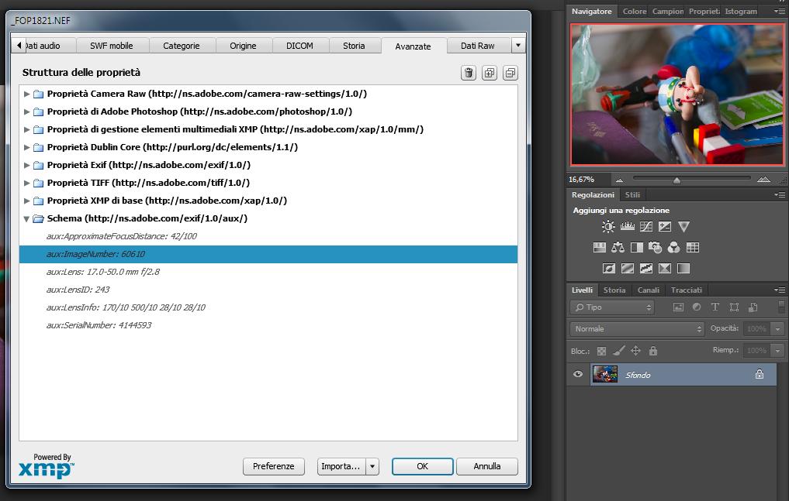Open the Riemp. fill dropdown arrow
The width and height of the screenshot is (789, 501).
778,351
